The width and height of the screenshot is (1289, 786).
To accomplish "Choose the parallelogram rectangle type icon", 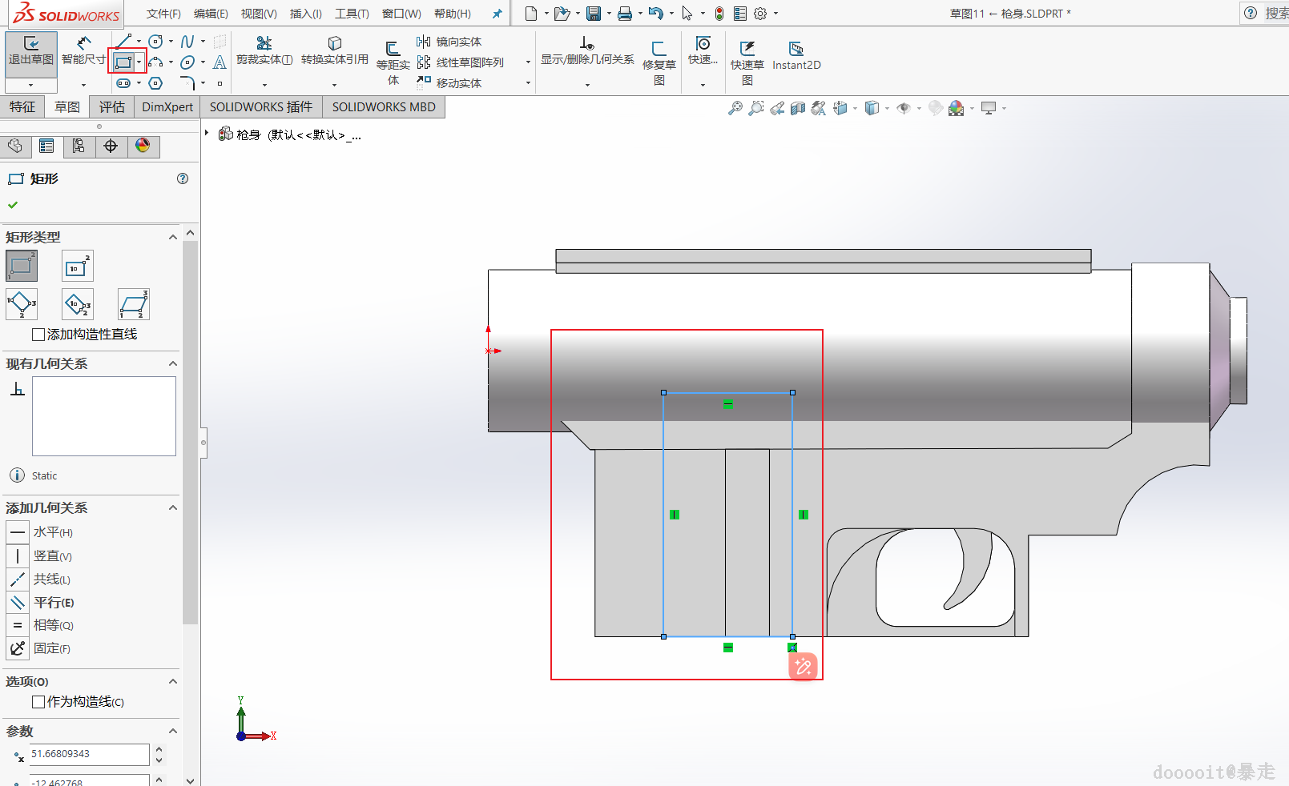I will click(134, 304).
